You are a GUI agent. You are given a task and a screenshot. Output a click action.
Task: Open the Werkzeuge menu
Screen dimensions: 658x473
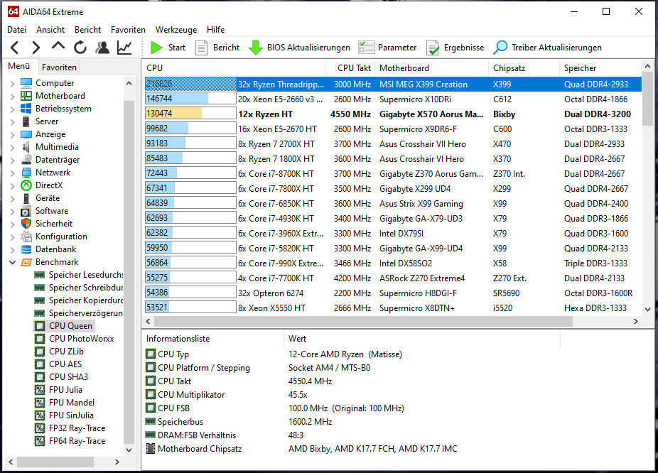[176, 30]
